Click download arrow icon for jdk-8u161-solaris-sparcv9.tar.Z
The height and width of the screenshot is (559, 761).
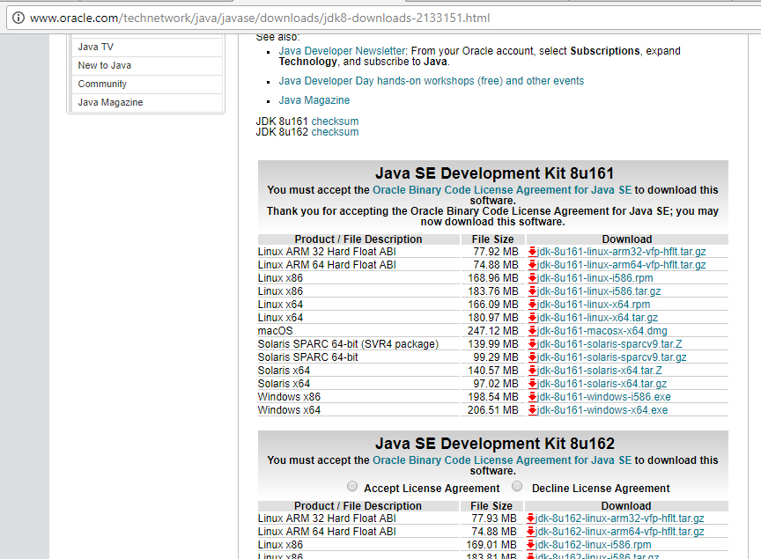532,344
